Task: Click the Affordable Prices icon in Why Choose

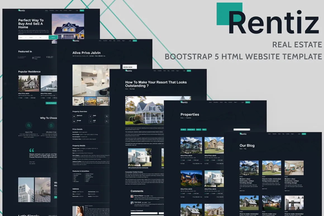Action: [x=51, y=125]
